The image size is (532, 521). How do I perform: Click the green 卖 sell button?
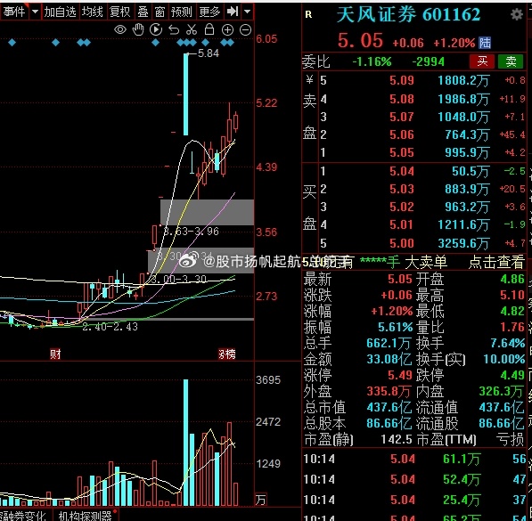pyautogui.click(x=511, y=61)
